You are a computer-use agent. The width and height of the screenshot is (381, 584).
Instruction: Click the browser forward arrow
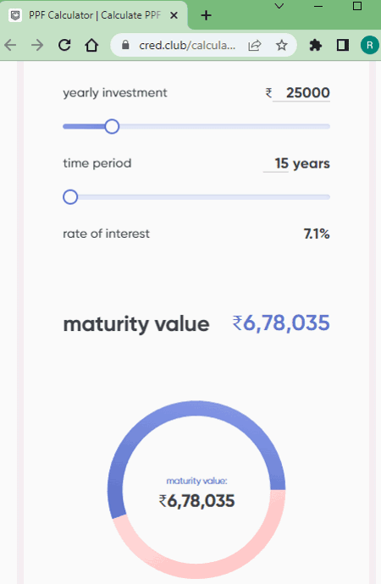[x=37, y=46]
